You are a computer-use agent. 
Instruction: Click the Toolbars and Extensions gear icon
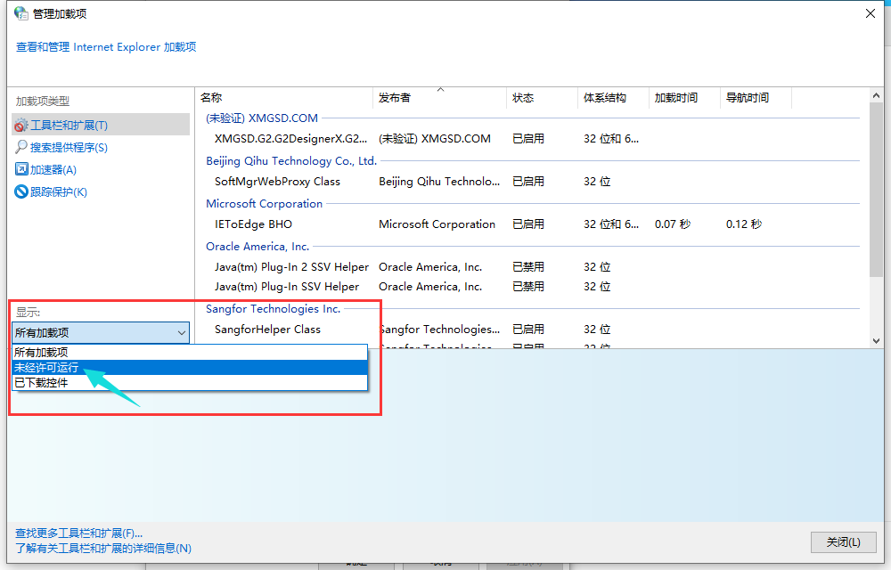pos(21,126)
